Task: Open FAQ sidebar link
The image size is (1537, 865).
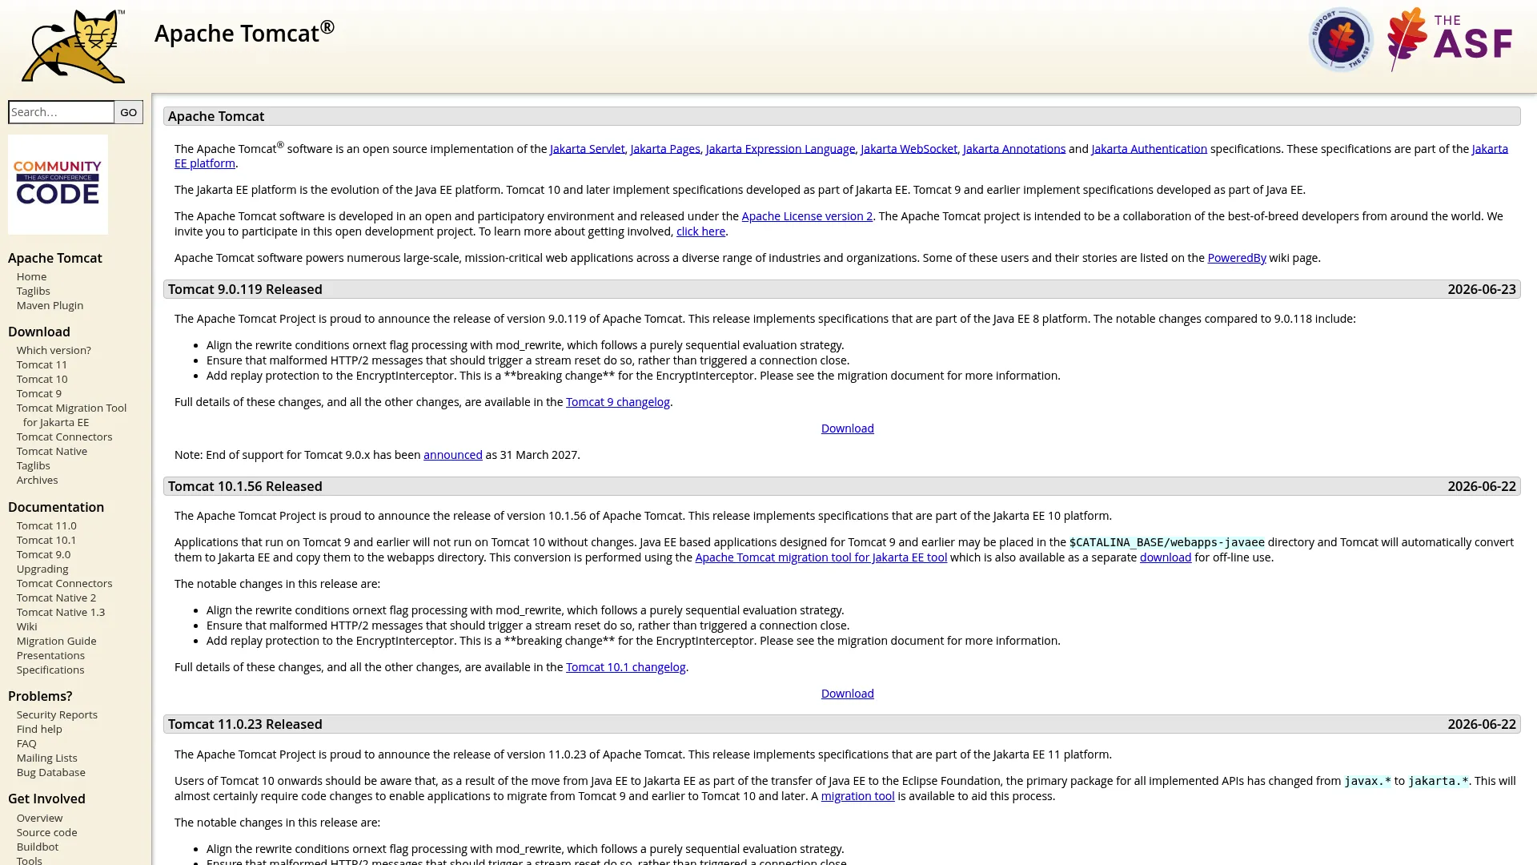Action: point(26,743)
